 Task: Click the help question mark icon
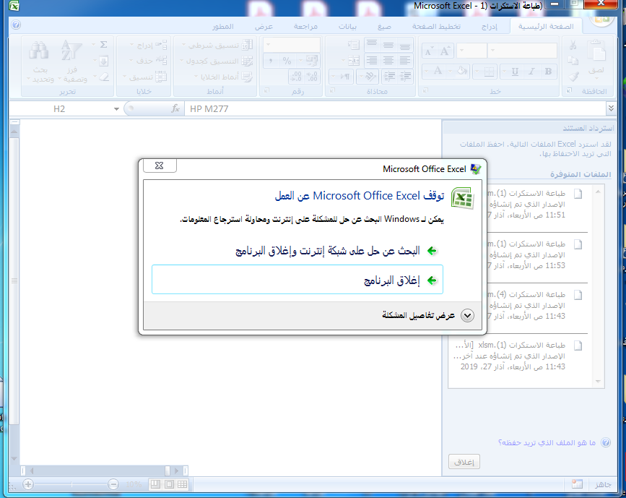pos(16,25)
